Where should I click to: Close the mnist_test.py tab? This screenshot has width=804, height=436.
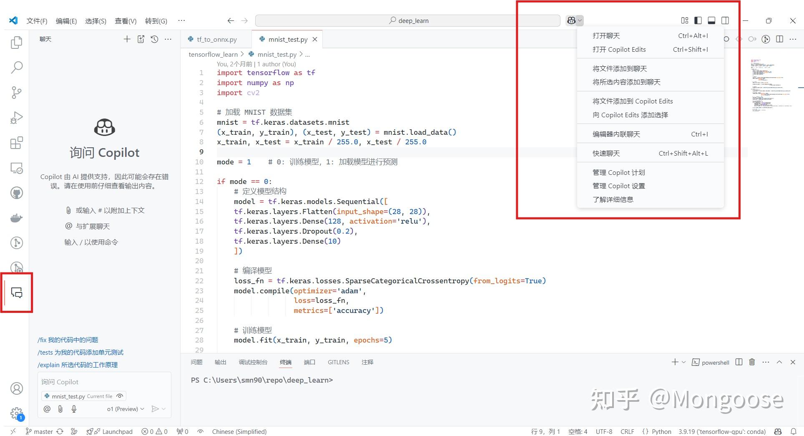tap(315, 39)
